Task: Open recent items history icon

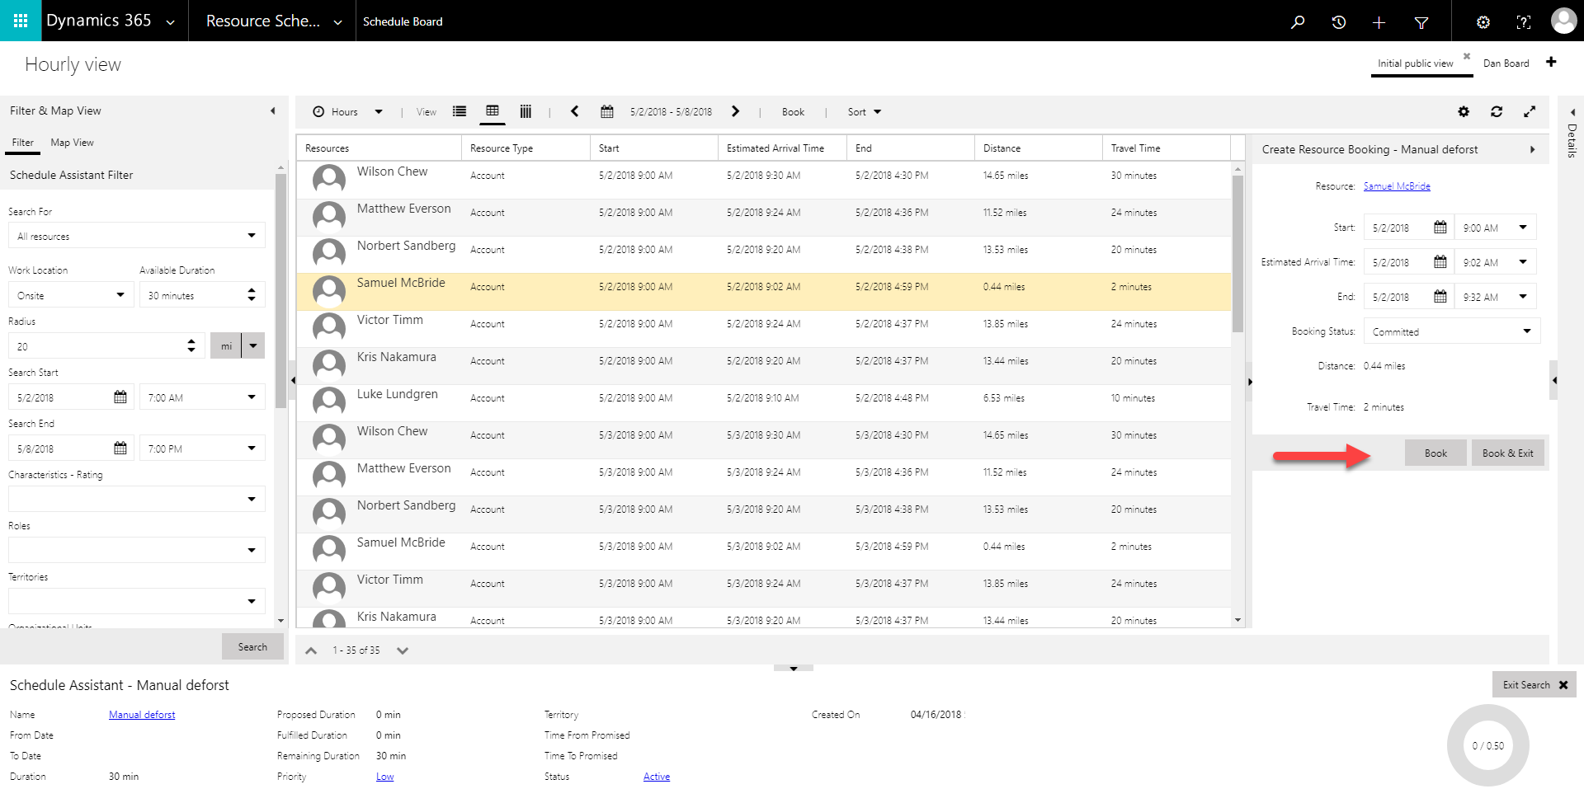Action: tap(1338, 22)
